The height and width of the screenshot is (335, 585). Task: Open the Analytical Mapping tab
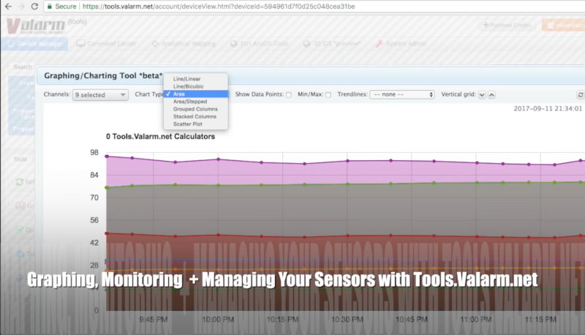point(184,44)
